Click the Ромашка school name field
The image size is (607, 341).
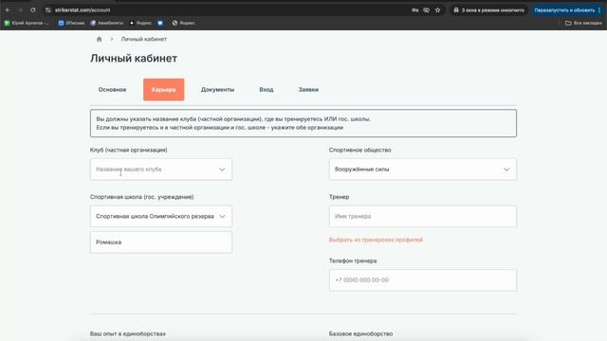[x=161, y=242]
